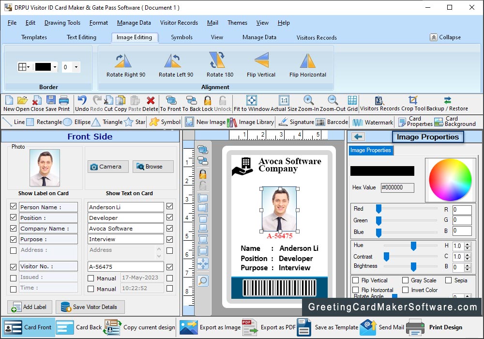This screenshot has width=484, height=339.
Task: Click Add Label button
Action: pyautogui.click(x=30, y=307)
